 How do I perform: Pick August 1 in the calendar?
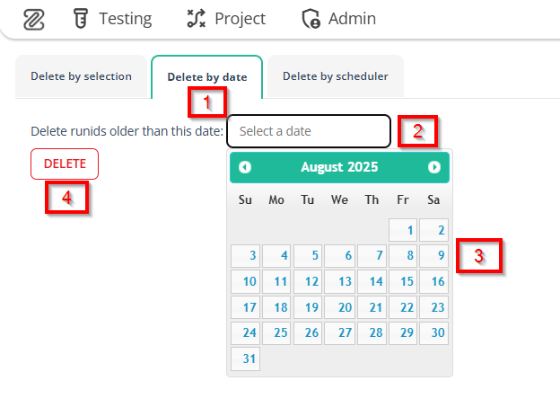(x=403, y=230)
